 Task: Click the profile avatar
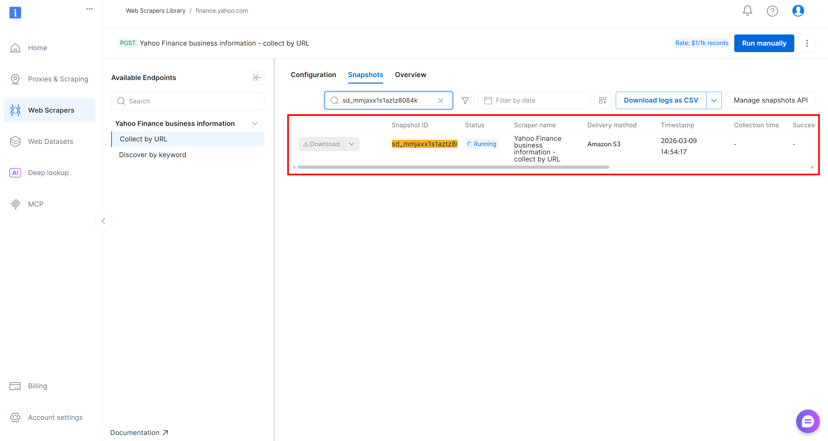tap(798, 11)
